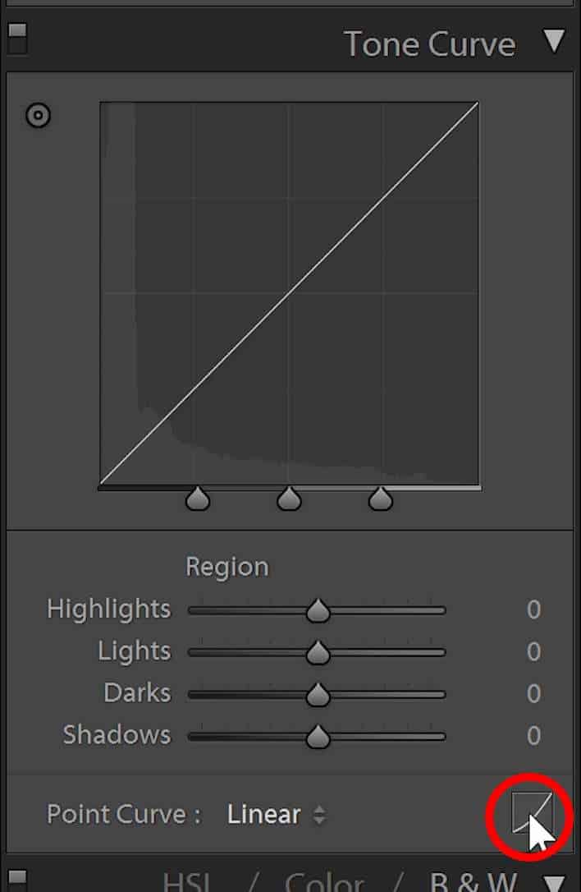The height and width of the screenshot is (892, 581).
Task: Click the Tone Curve panel title
Action: (x=430, y=44)
